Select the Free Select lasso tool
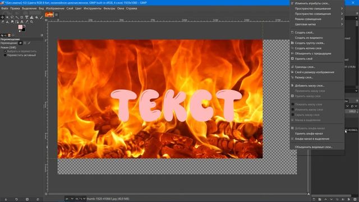 click(x=12, y=17)
